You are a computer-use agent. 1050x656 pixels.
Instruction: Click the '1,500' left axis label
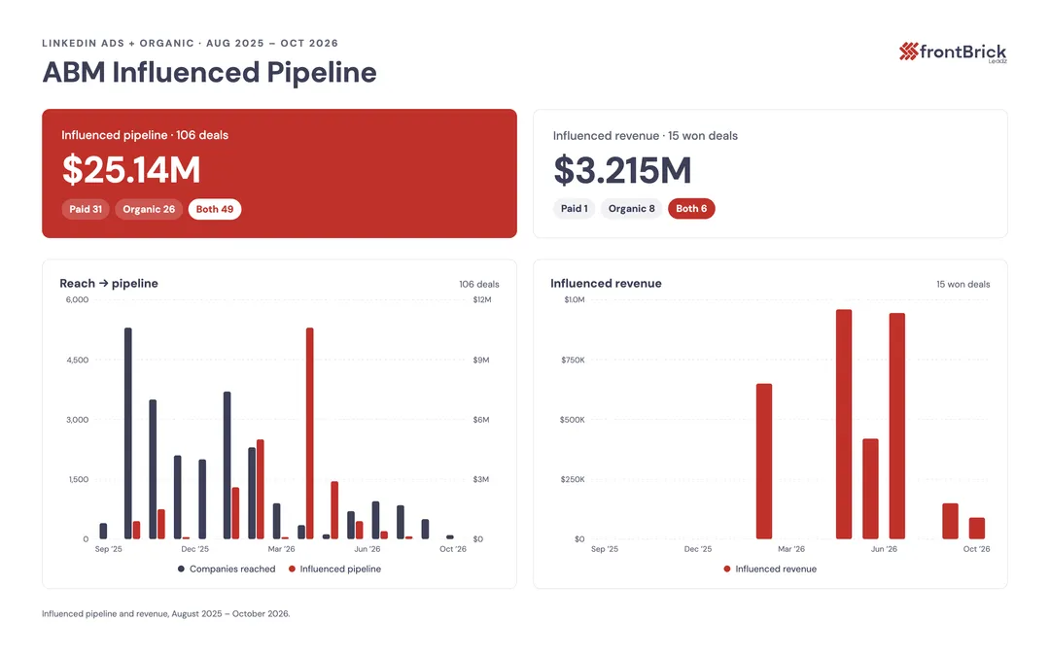click(79, 479)
